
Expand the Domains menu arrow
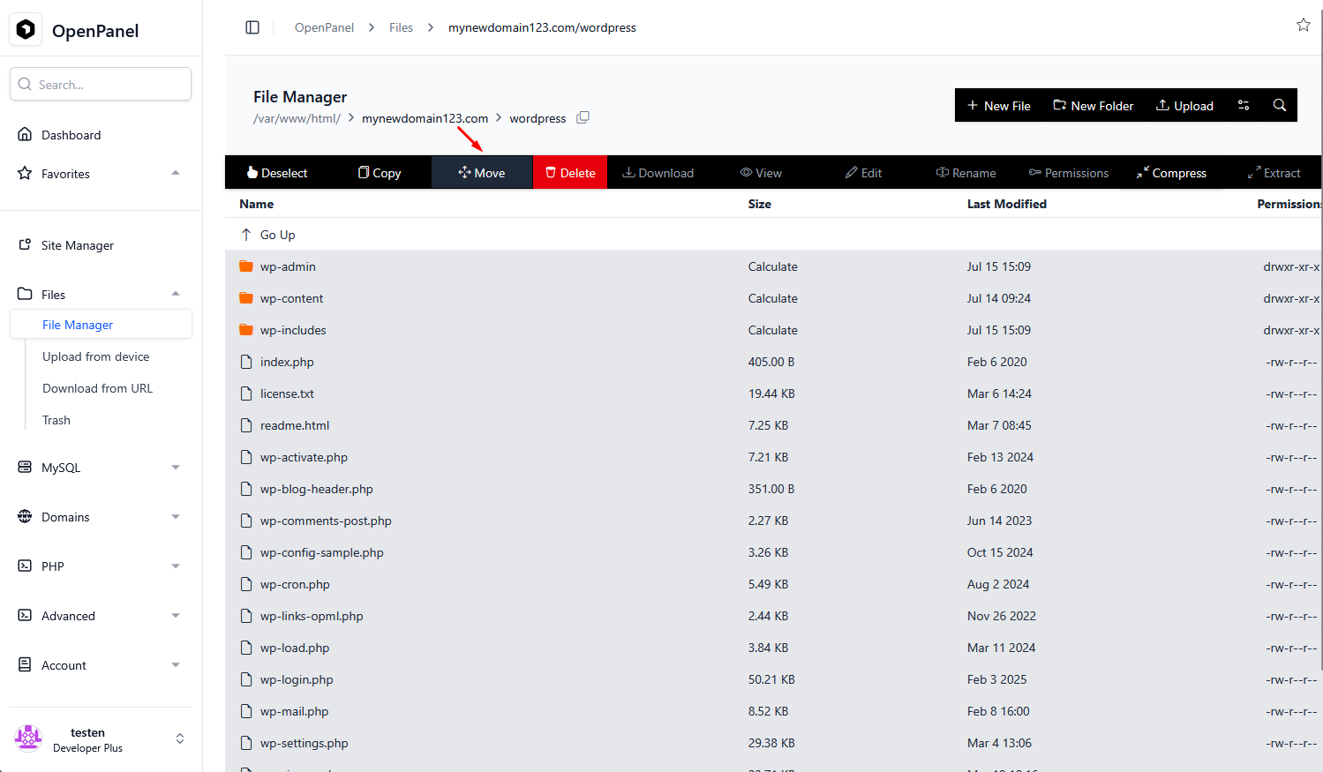(x=176, y=517)
